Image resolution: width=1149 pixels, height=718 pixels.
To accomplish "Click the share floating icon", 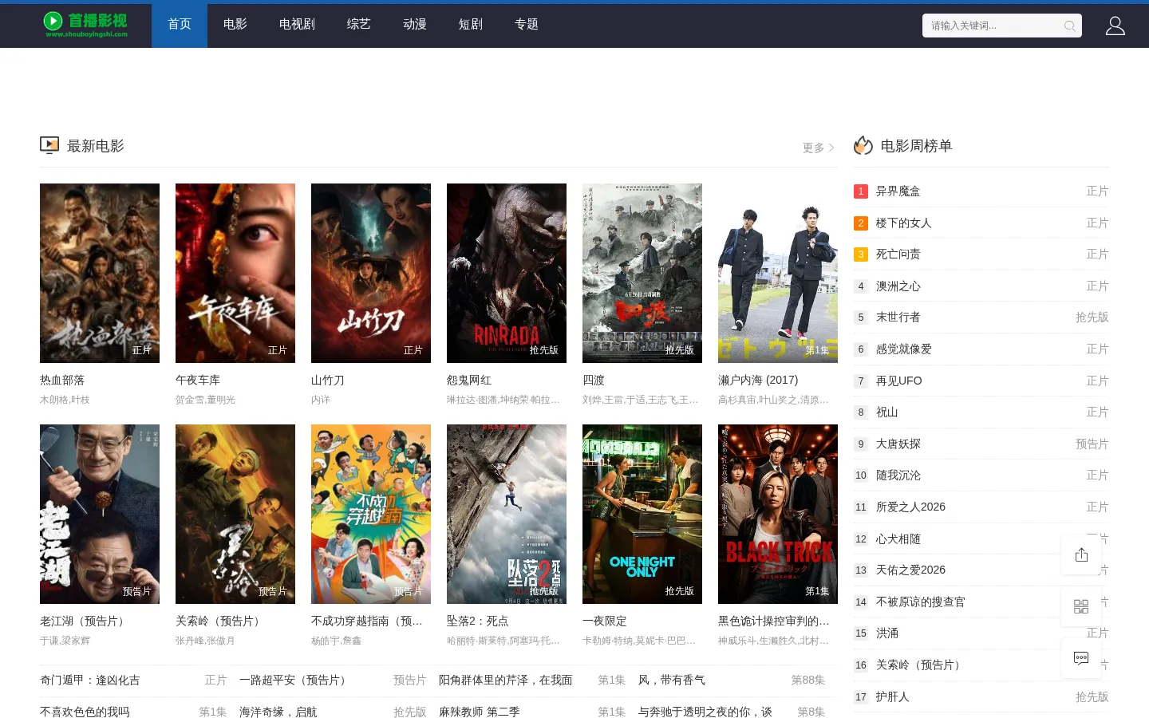I will pyautogui.click(x=1081, y=554).
